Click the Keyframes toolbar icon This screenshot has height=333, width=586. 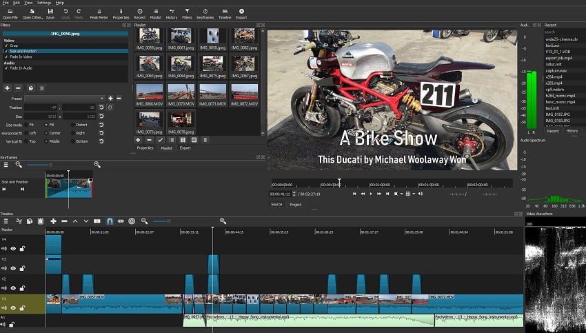point(205,13)
